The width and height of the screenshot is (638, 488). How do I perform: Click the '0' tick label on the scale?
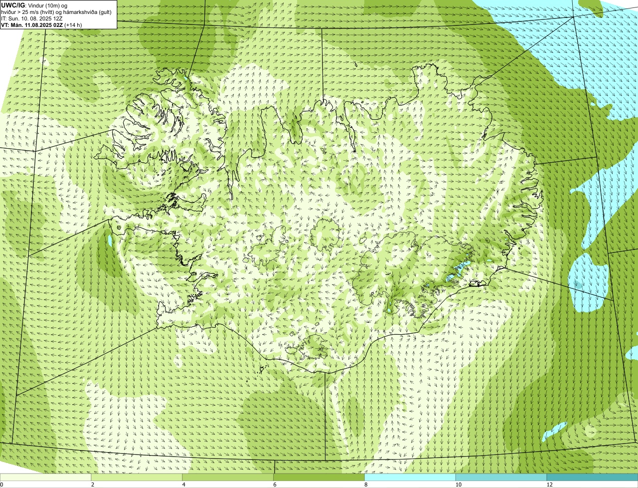[1, 485]
